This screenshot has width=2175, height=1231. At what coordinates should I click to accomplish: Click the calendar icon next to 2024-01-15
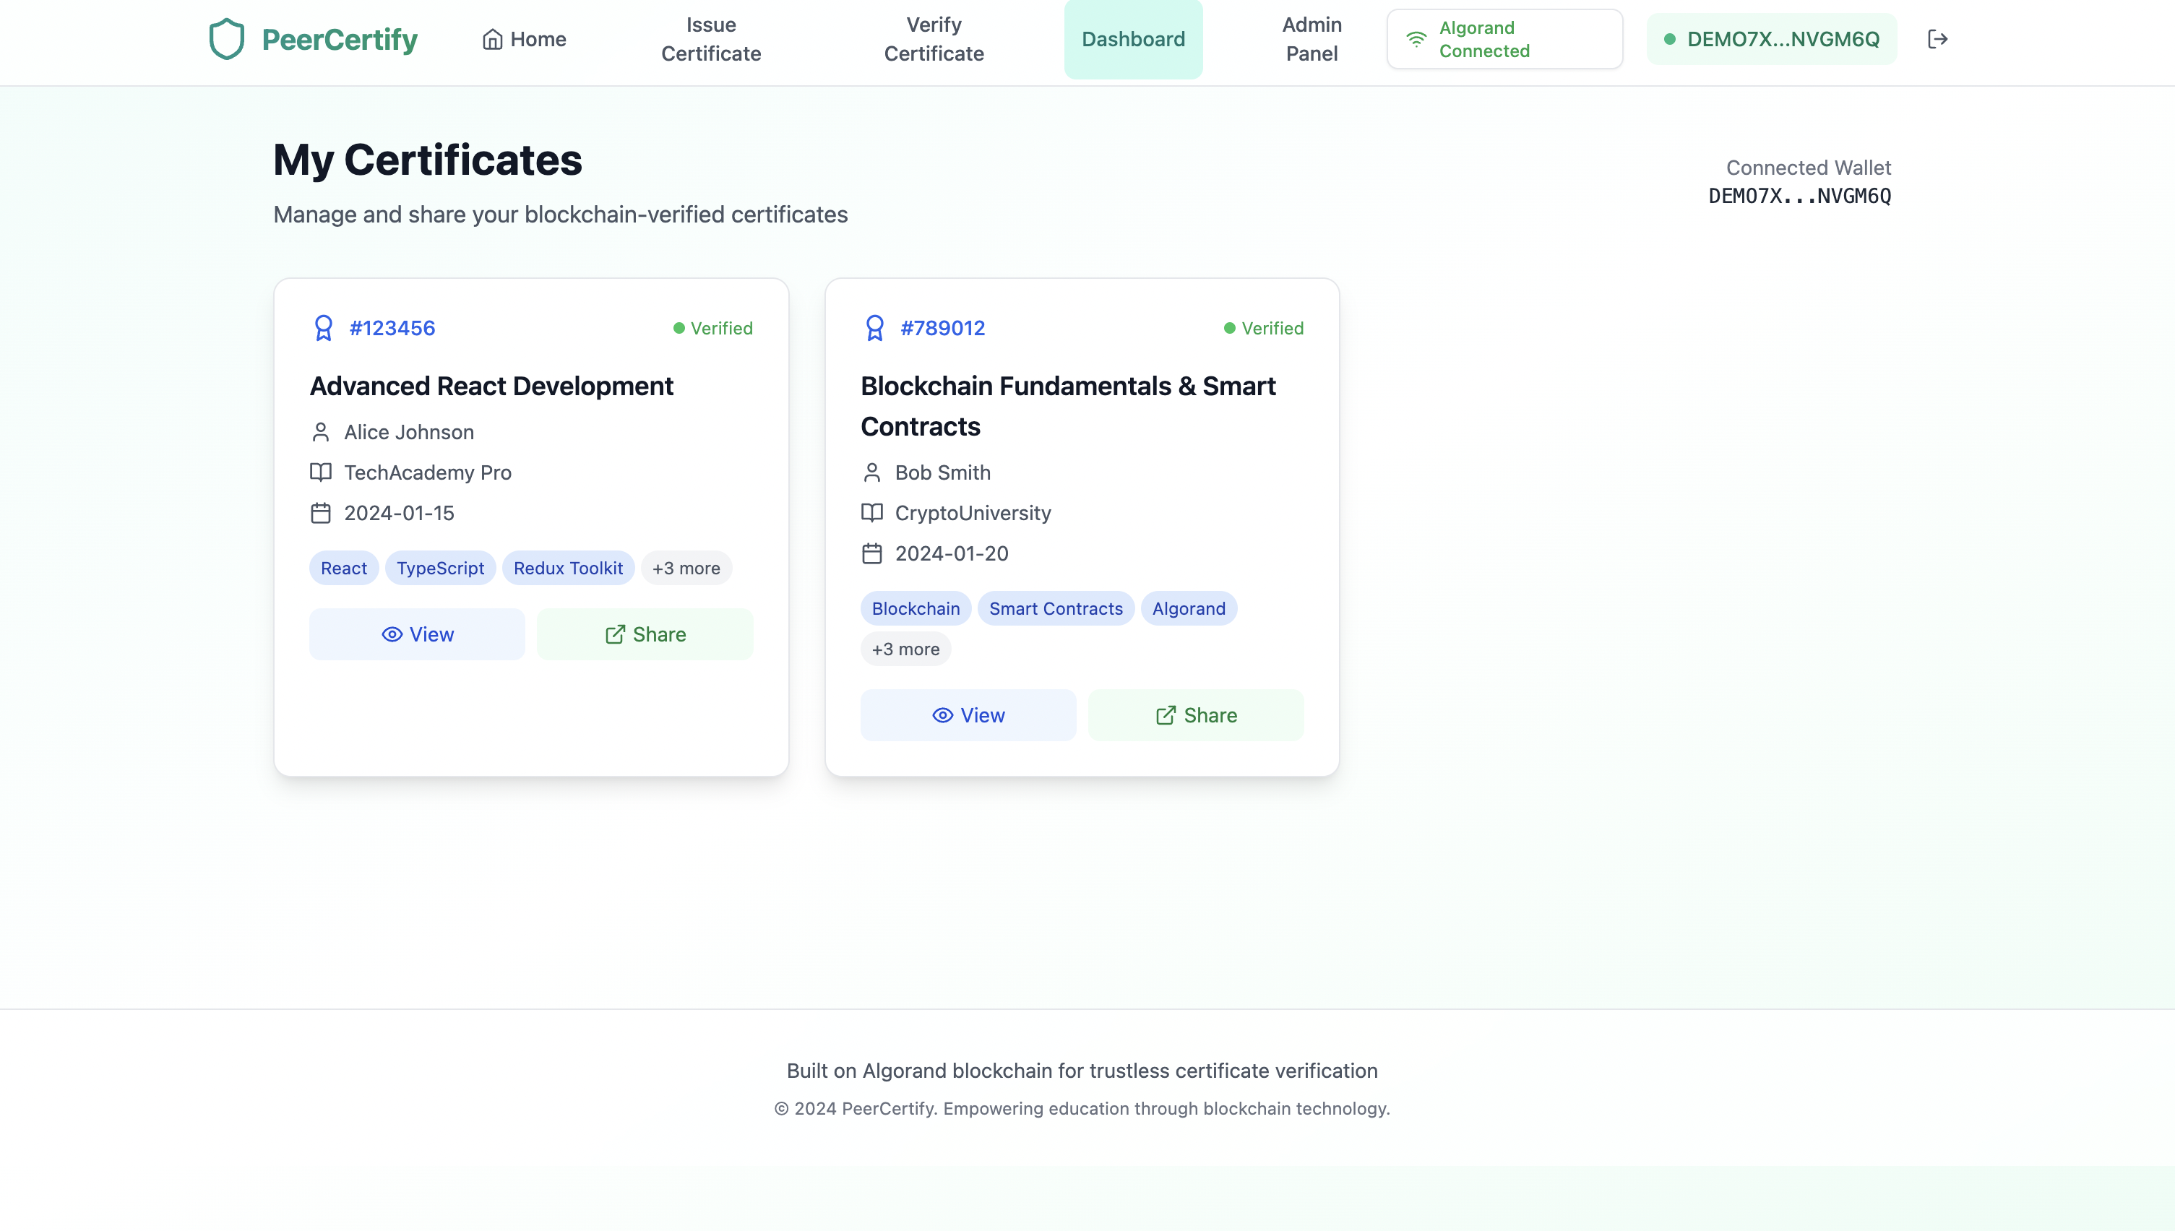[321, 513]
